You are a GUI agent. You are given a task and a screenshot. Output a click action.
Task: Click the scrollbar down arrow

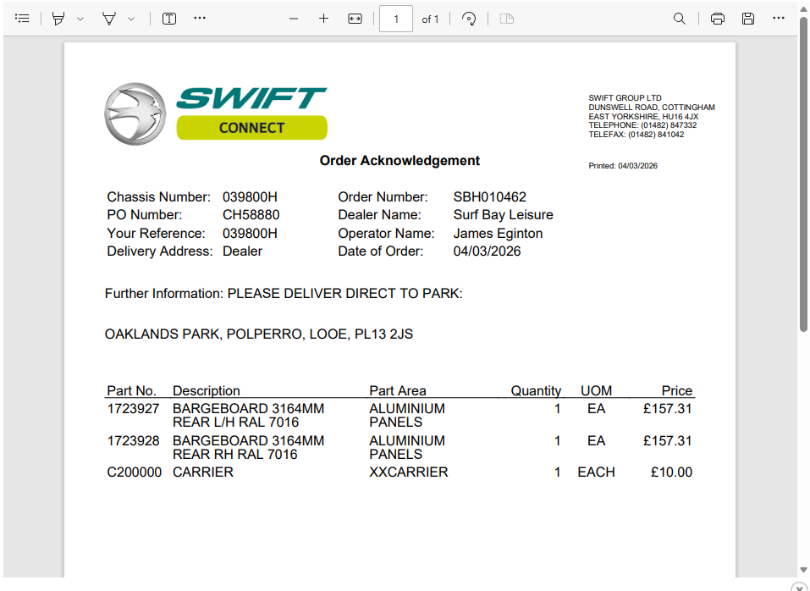click(803, 570)
